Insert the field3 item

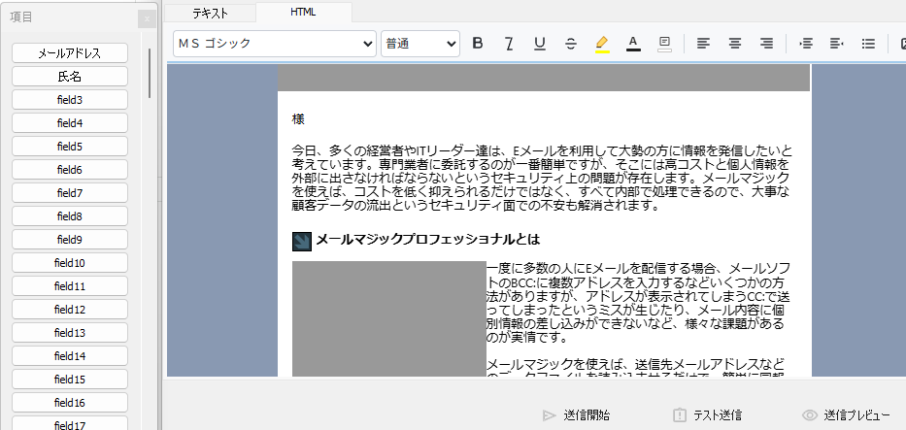pyautogui.click(x=69, y=100)
